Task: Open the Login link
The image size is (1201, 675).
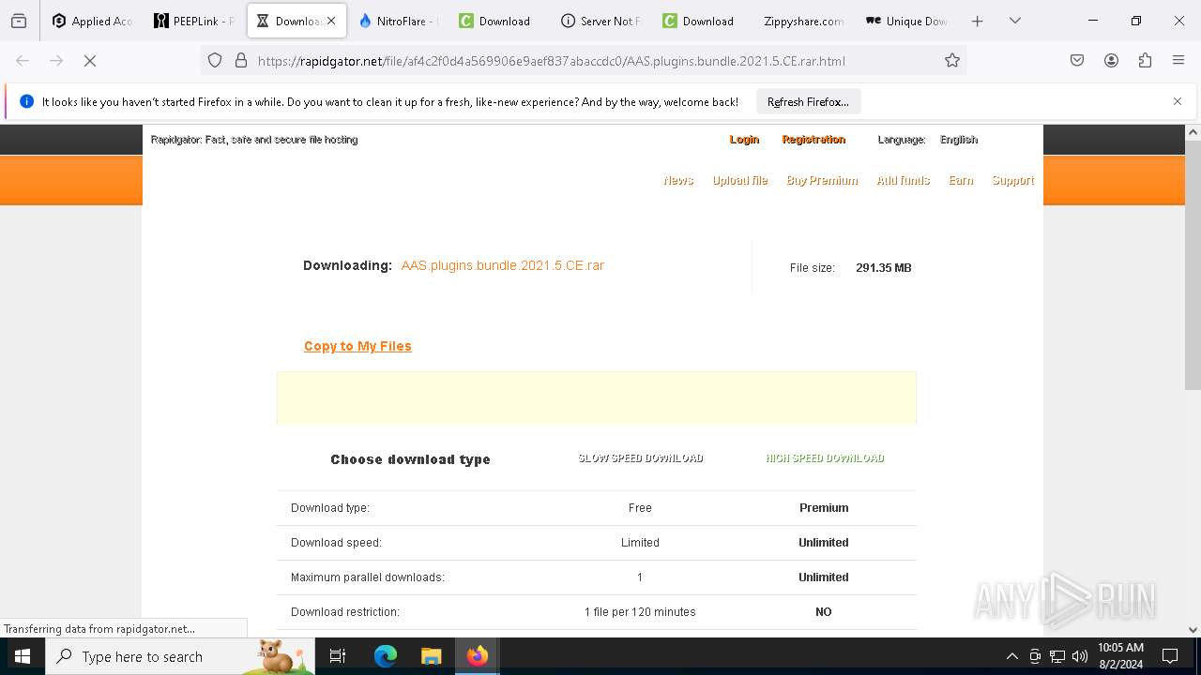Action: click(x=744, y=139)
